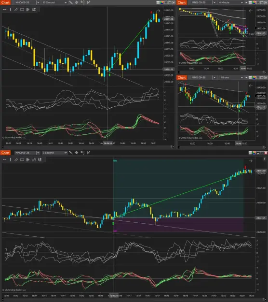
Task: Select the drawing tools pencil icon in 15 Second chart
Action: point(71,2)
